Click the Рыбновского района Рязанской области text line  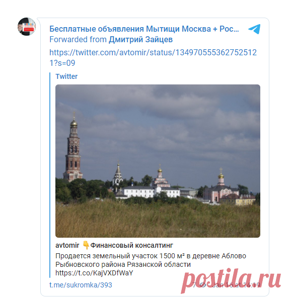tap(123, 264)
